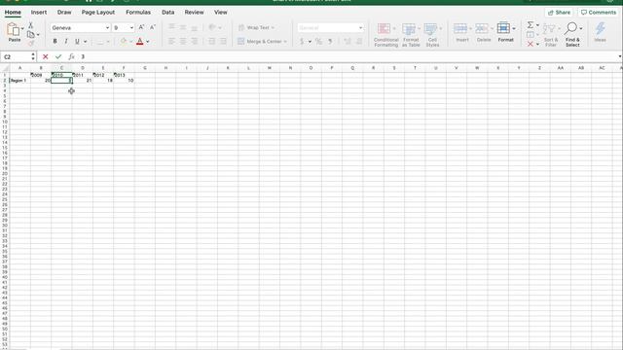Image resolution: width=623 pixels, height=350 pixels.
Task: Switch to the Draw tab
Action: (x=64, y=13)
